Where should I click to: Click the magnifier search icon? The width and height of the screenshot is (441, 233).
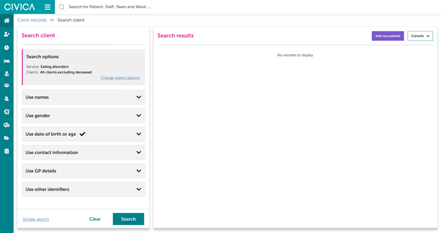62,7
